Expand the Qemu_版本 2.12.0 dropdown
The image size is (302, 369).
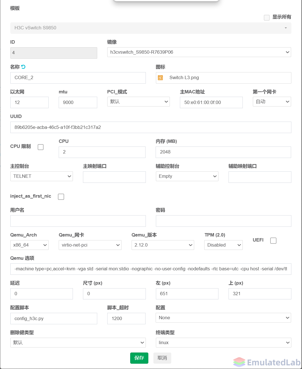[x=163, y=245]
